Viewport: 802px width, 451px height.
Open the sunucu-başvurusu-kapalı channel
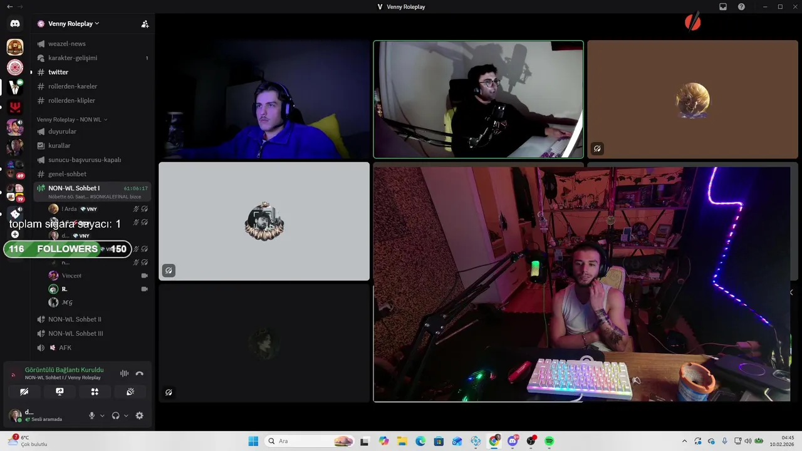93,160
